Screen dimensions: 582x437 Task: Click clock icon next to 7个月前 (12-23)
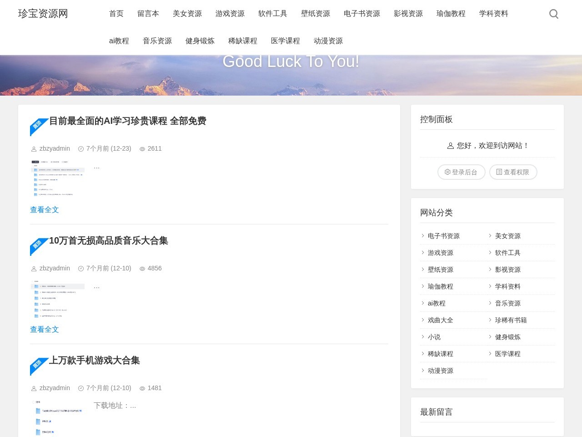click(x=81, y=149)
